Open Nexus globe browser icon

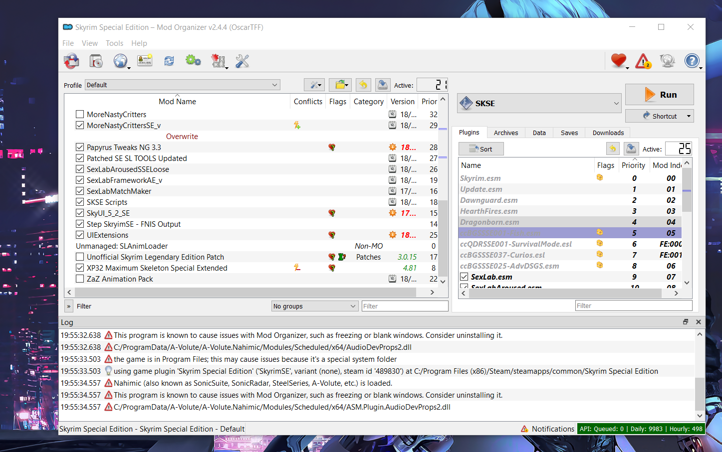(120, 61)
